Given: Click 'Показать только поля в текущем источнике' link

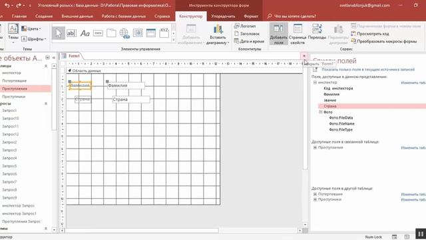Looking at the screenshot, I should pos(368,69).
